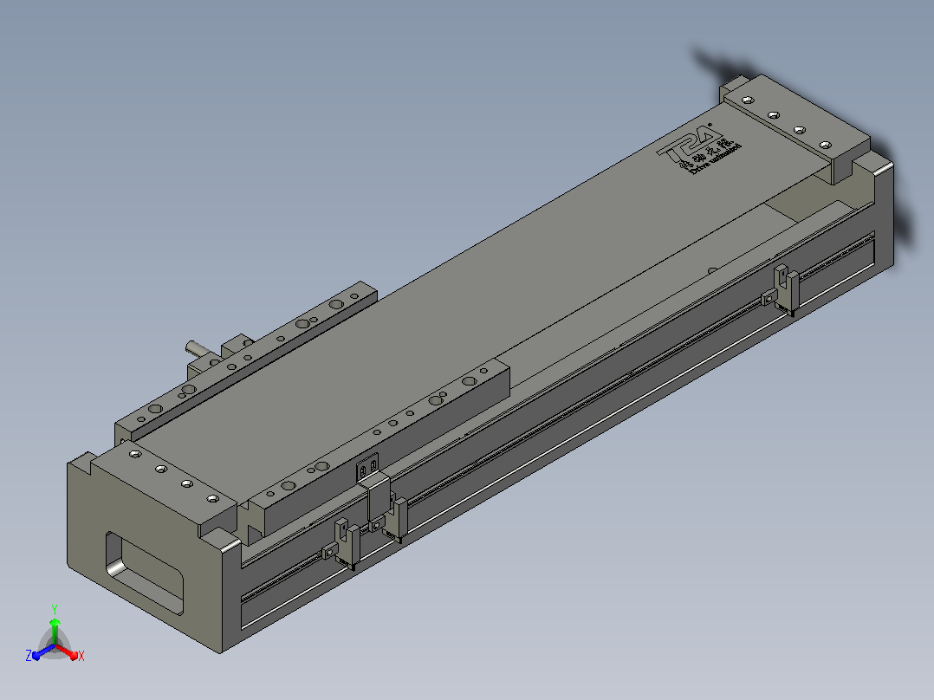Click the Y label on the triad
This screenshot has height=700, width=934.
pyautogui.click(x=55, y=610)
